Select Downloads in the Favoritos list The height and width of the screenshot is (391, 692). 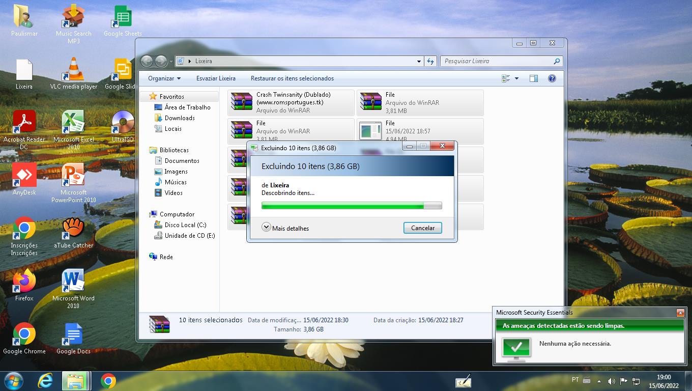tap(179, 118)
